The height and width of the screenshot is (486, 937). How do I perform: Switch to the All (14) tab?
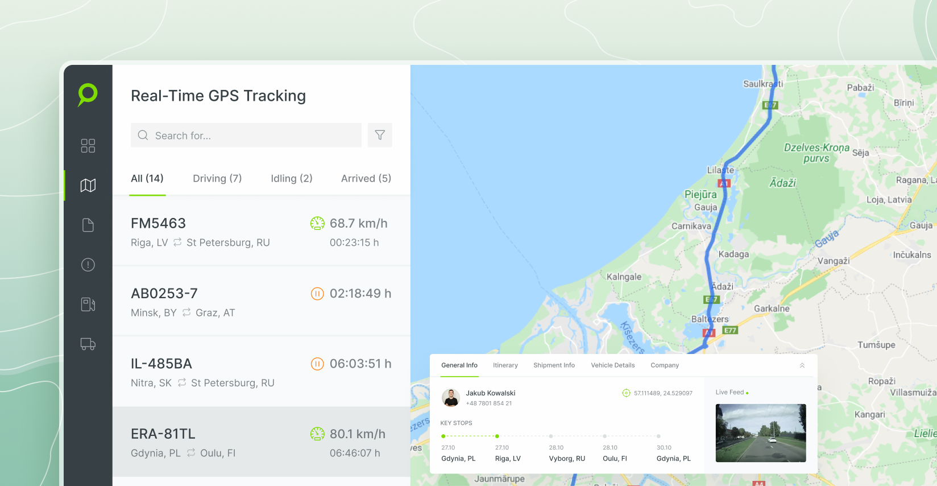147,178
